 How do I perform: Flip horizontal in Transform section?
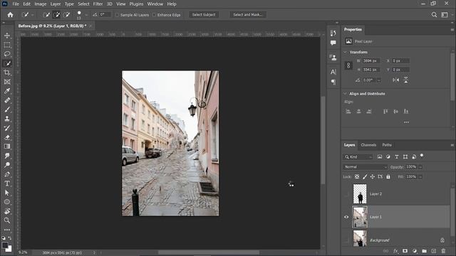point(396,80)
